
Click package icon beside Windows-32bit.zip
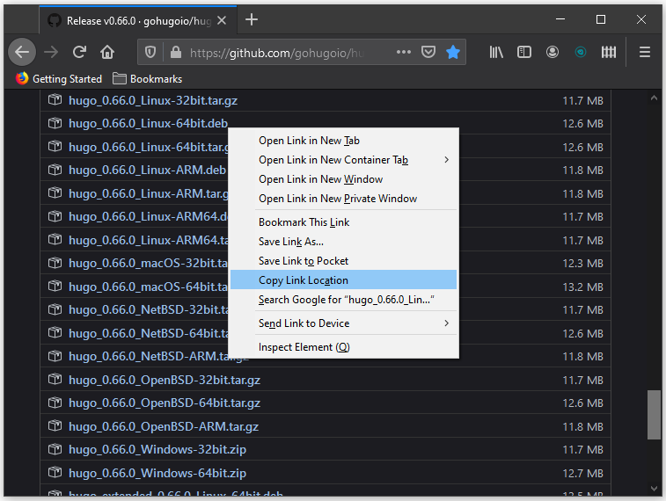[55, 448]
